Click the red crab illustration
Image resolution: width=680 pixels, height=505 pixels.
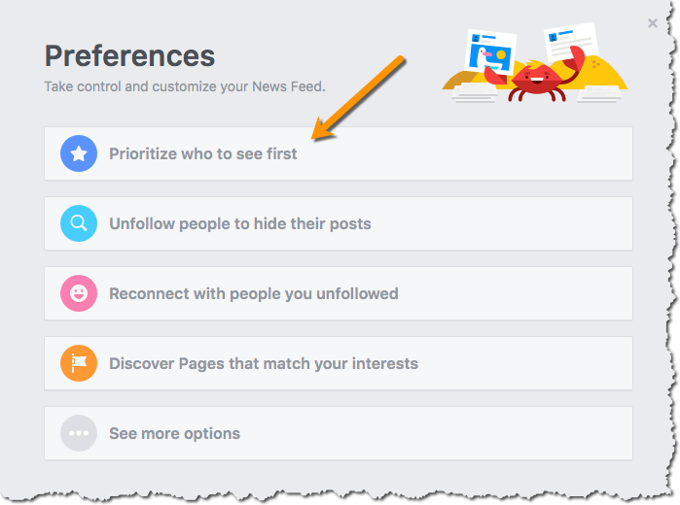[531, 80]
